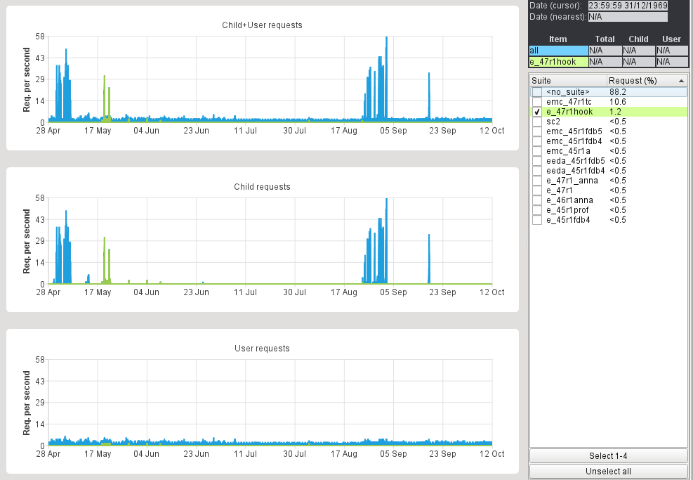Screen dimensions: 693x480
Task: Select the e_47r1_anna checkbox
Action: pos(536,181)
